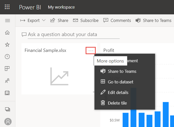Open the app launcher waffle icon
Image resolution: width=174 pixels, height=127 pixels.
point(7,7)
